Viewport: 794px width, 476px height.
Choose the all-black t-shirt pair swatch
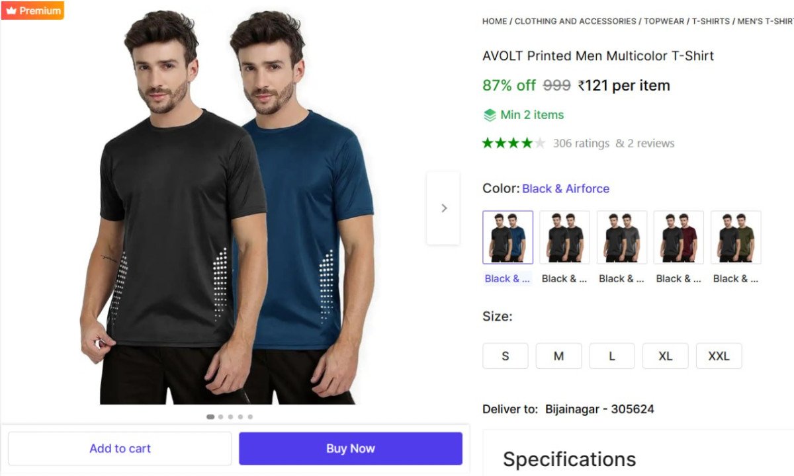pyautogui.click(x=564, y=237)
